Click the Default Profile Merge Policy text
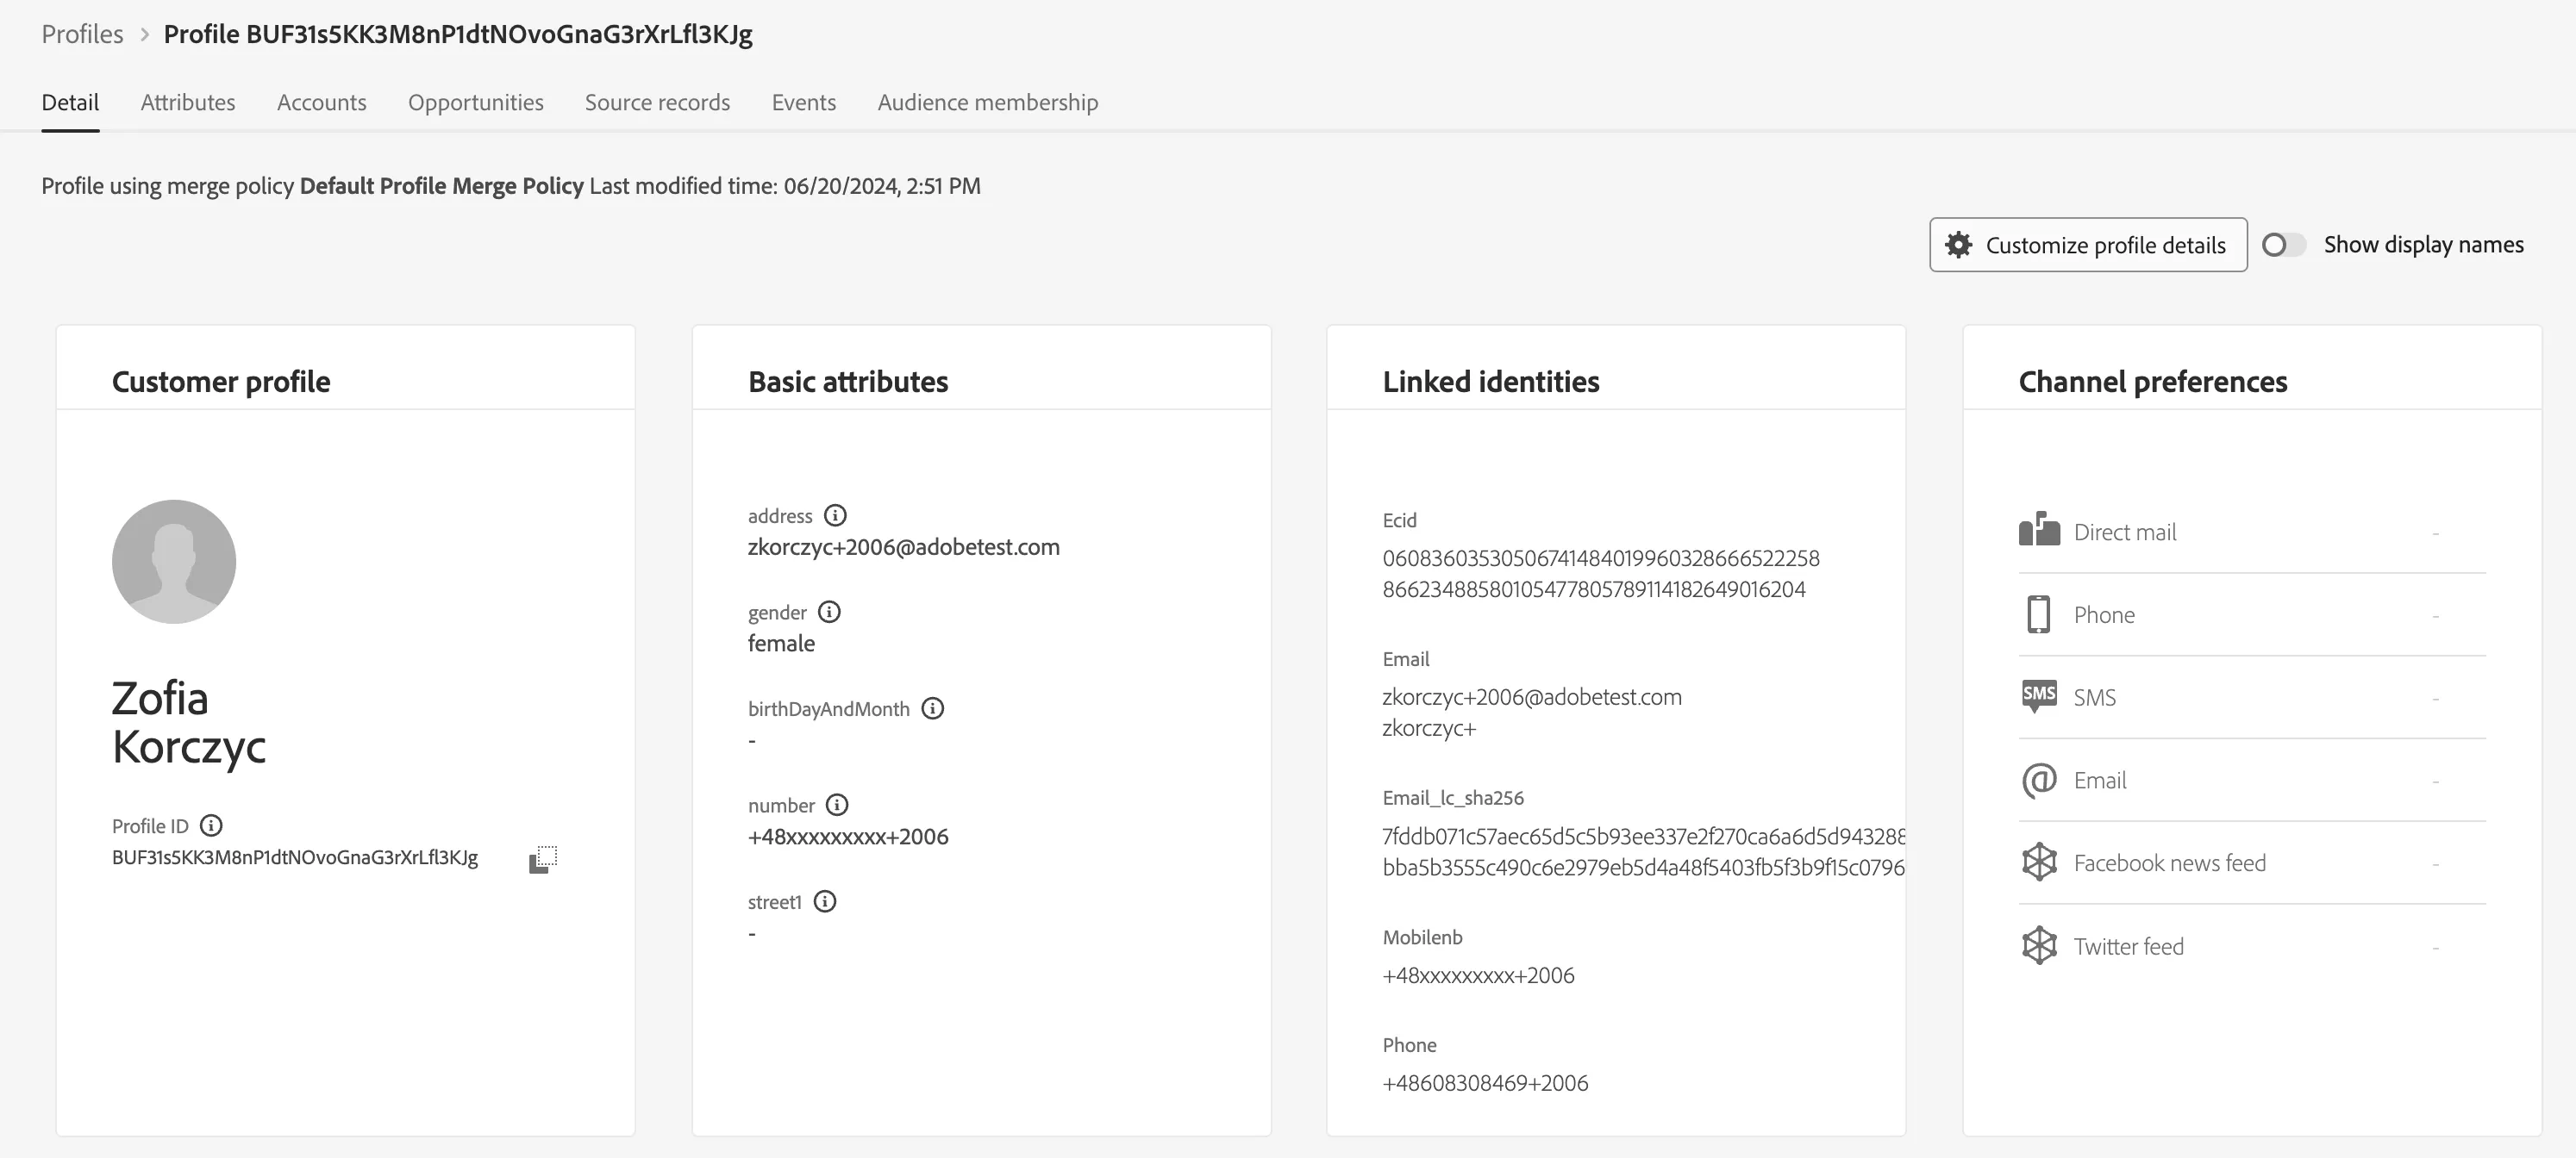The width and height of the screenshot is (2576, 1158). (x=441, y=186)
